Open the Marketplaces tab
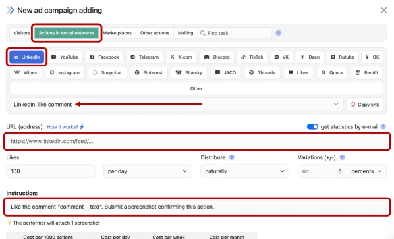Image resolution: width=394 pixels, height=239 pixels. pyautogui.click(x=117, y=33)
